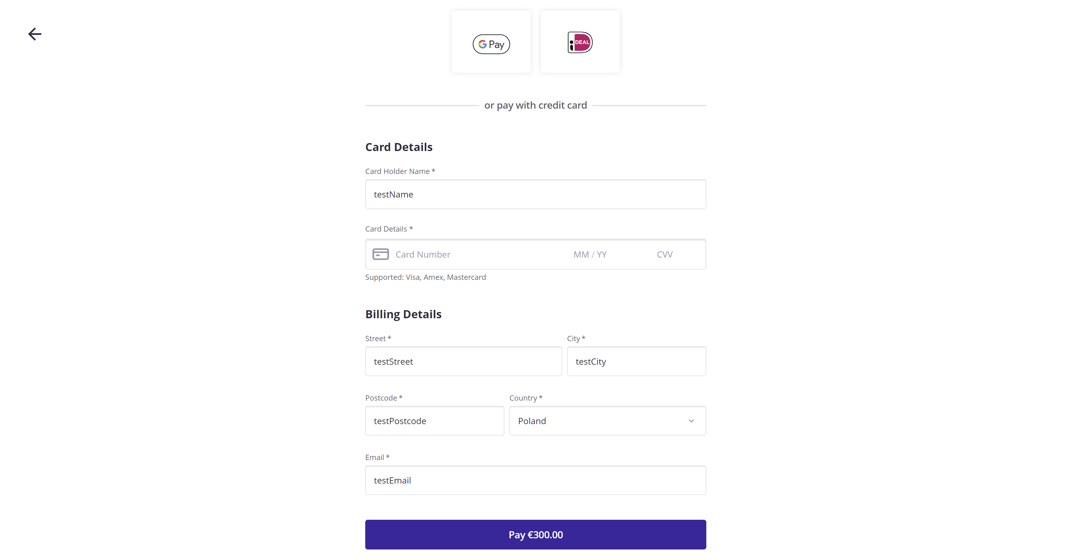Click the Country dropdown chevron
The width and height of the screenshot is (1070, 560).
click(691, 421)
